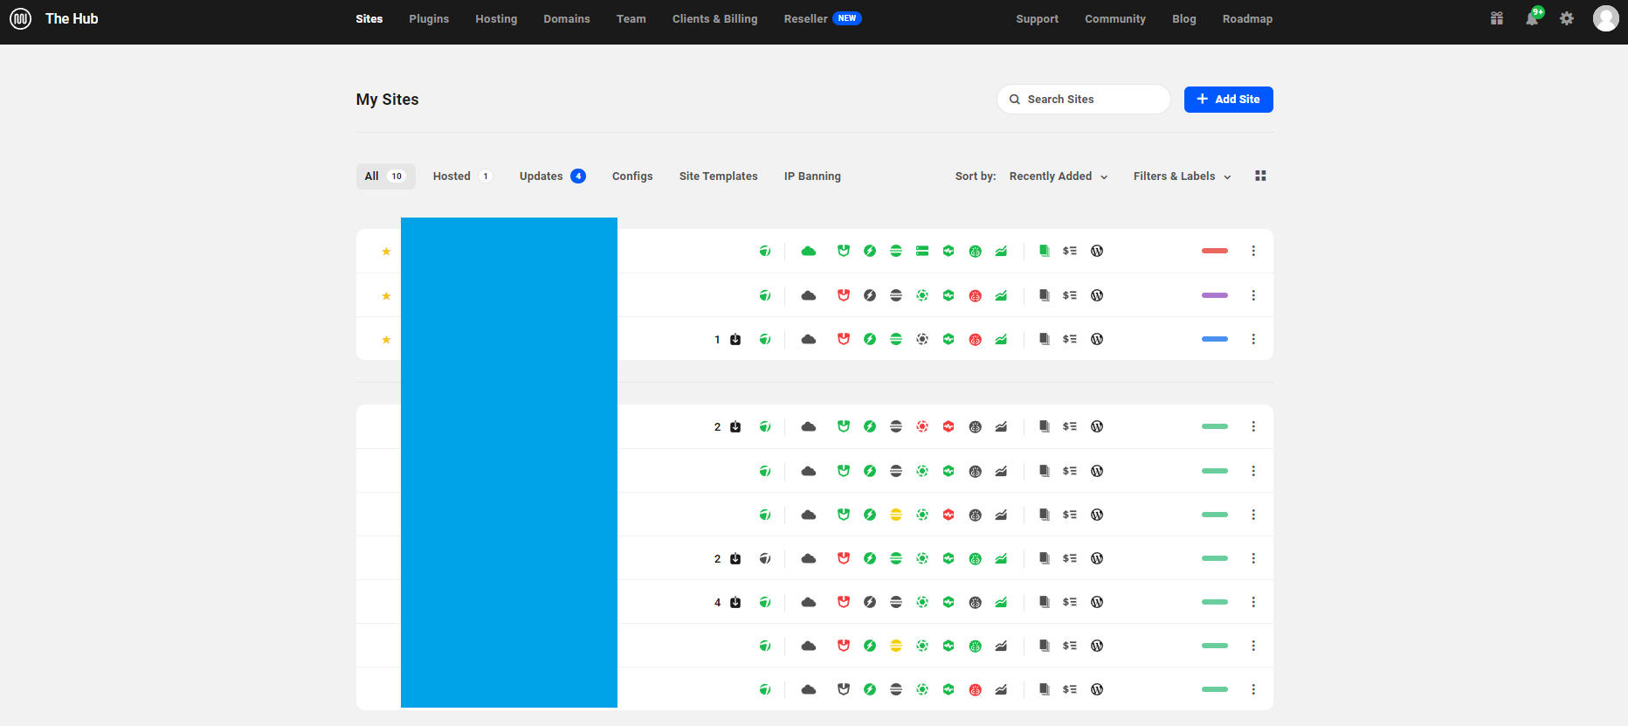Click the hosting cloud icon on the red-labeled site
Image resolution: width=1628 pixels, height=726 pixels.
tap(809, 252)
